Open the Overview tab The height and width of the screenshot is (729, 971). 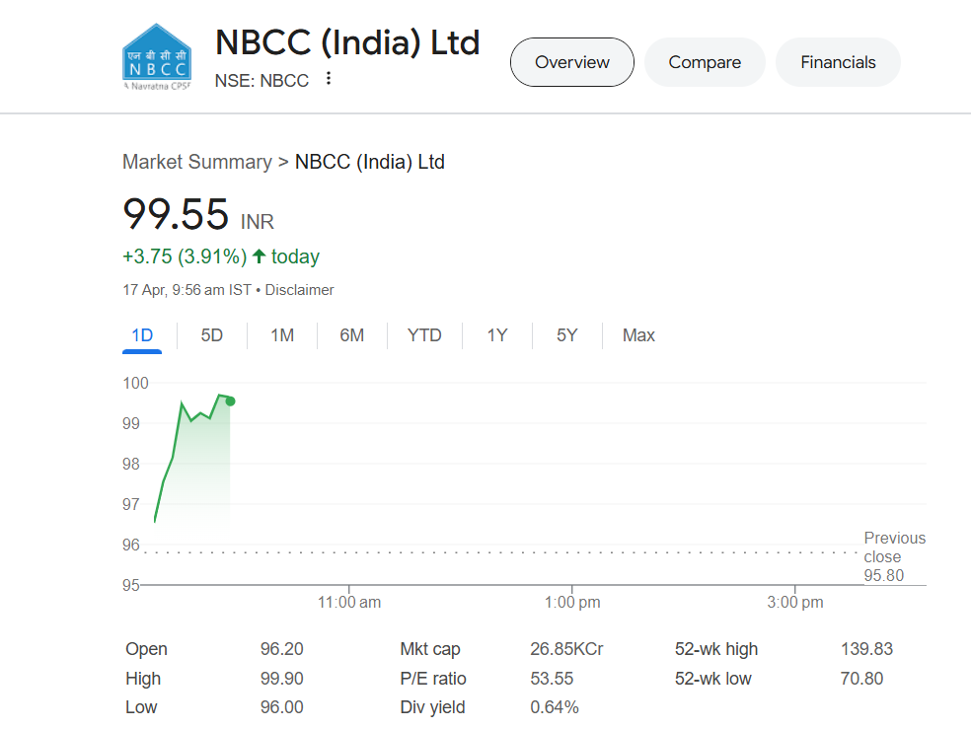[x=571, y=62]
